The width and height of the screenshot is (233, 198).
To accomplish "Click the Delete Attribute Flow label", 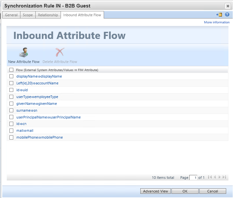I will click(x=60, y=62).
